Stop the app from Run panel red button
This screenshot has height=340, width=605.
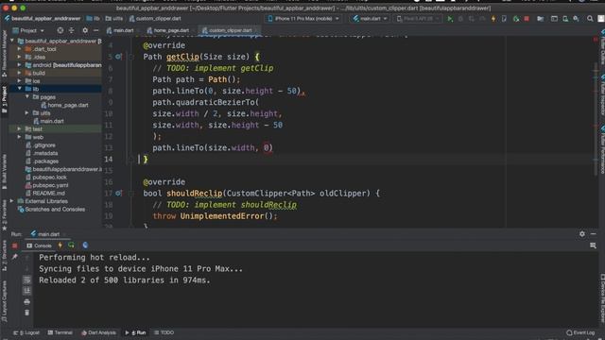(x=15, y=246)
